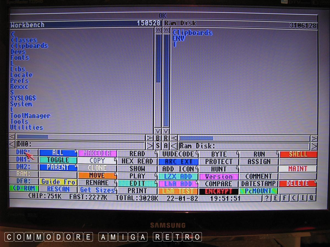Click the 'E' button in status bar
Screen dimensions: 330x247
pos(276,198)
